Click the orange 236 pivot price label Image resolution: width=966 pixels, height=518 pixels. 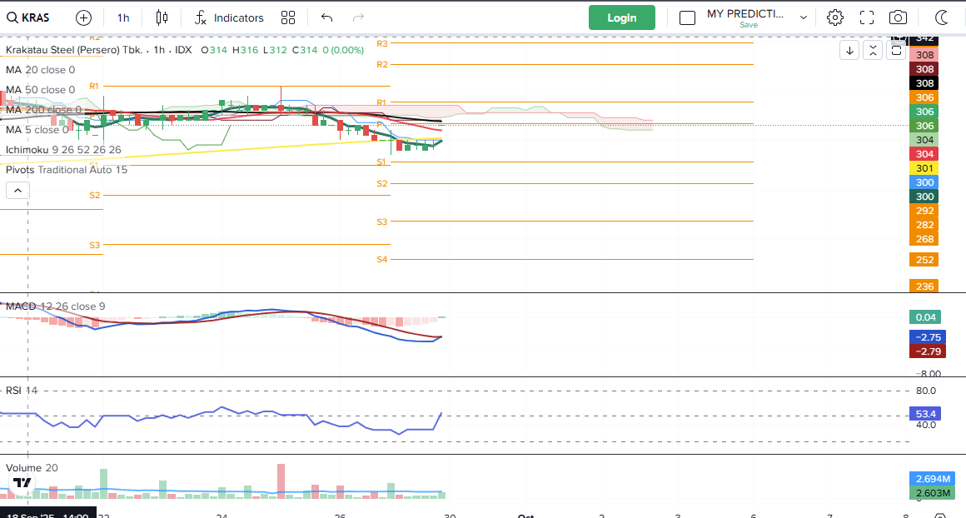924,286
